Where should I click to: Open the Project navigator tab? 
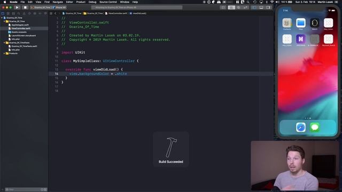tap(3, 13)
